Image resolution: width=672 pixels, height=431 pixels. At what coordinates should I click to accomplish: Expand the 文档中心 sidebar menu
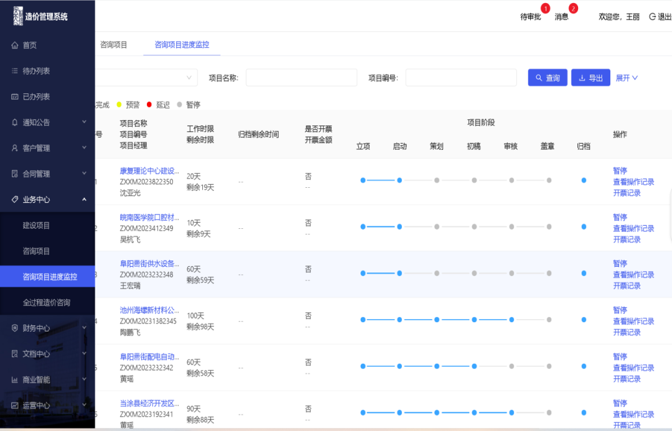point(84,353)
